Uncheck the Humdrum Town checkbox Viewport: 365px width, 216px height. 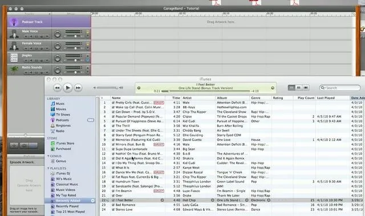(113, 182)
